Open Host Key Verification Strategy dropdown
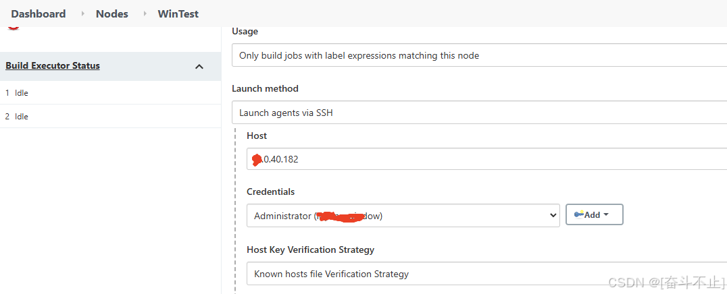 coord(486,274)
